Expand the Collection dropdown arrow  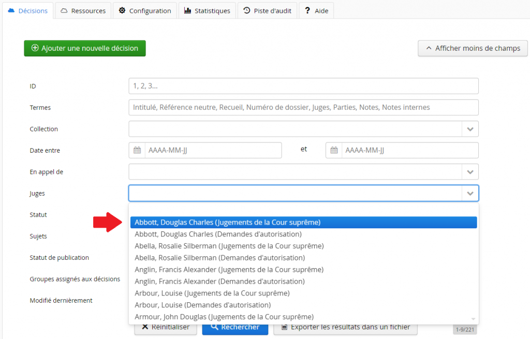pyautogui.click(x=470, y=129)
